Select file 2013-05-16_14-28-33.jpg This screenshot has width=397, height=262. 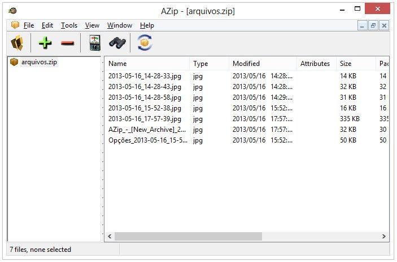coord(145,76)
